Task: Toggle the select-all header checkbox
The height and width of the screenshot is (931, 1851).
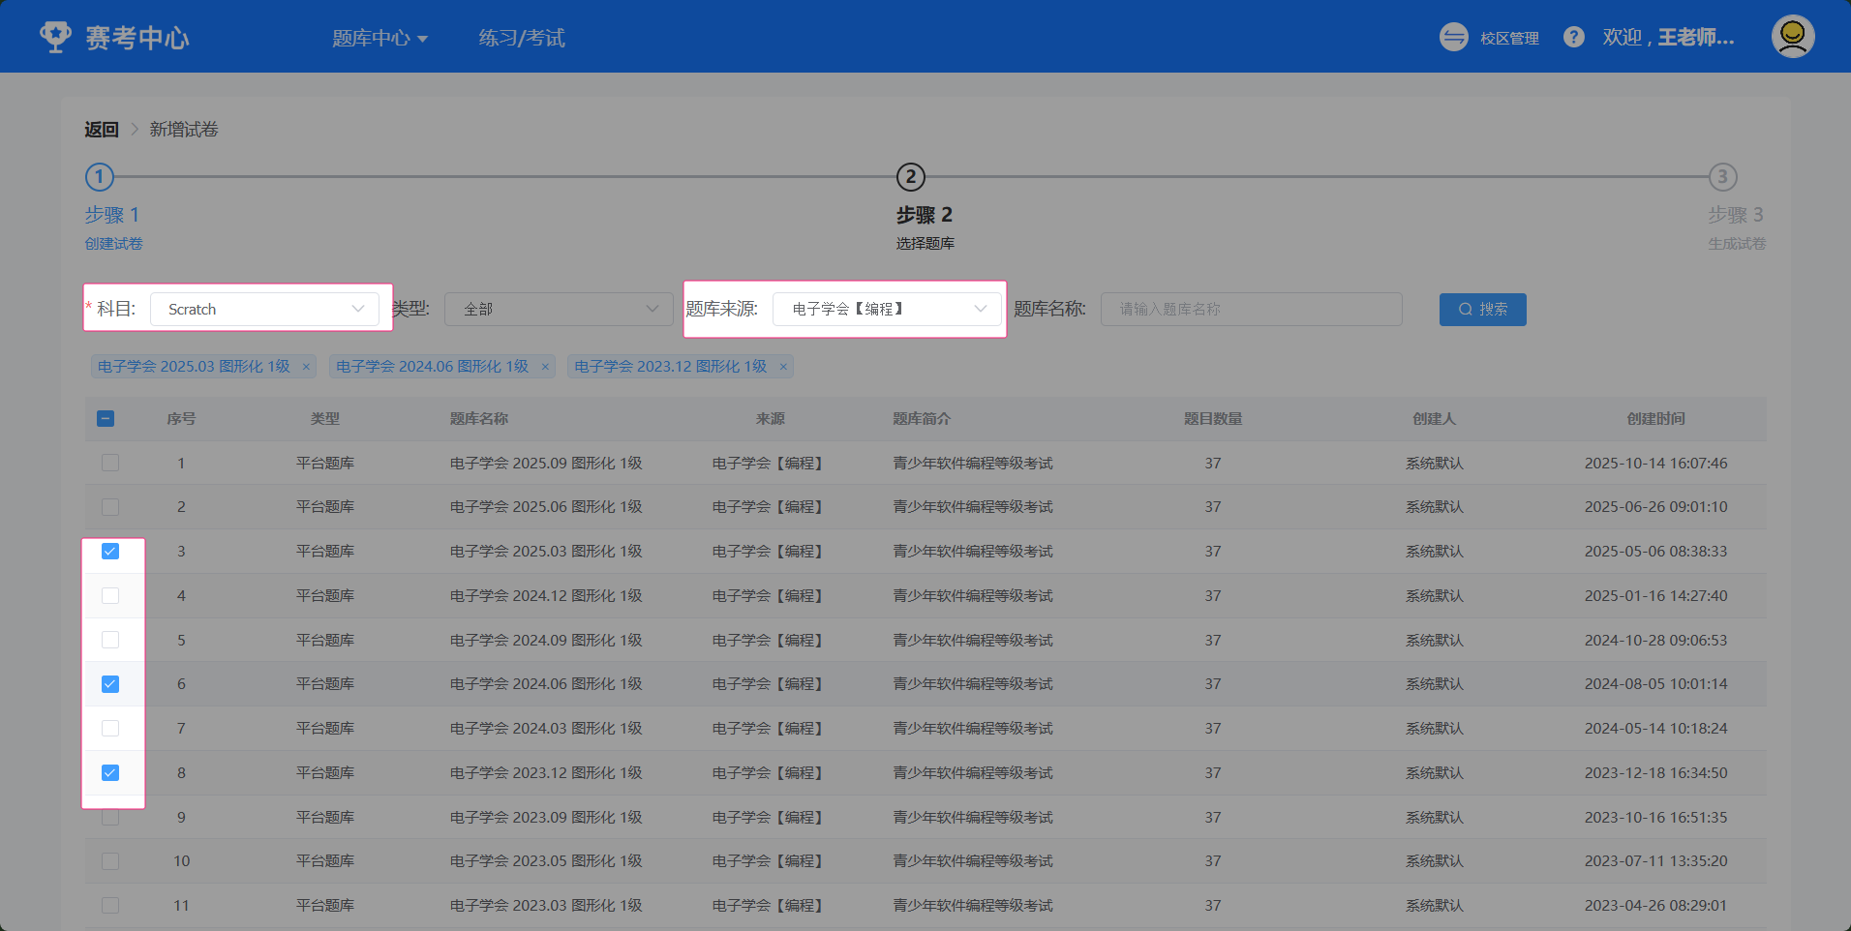Action: point(106,419)
